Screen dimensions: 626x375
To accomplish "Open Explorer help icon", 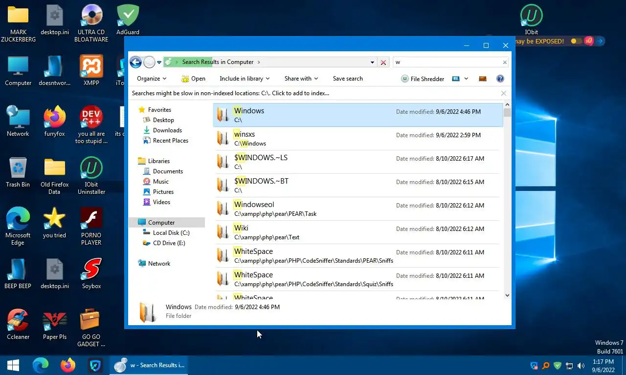I will point(500,79).
